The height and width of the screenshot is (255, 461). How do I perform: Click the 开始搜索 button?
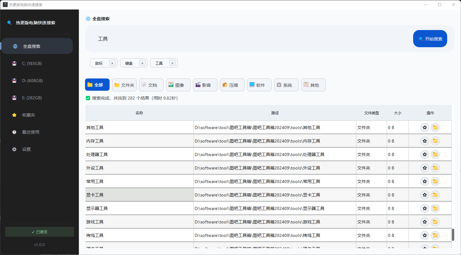click(x=430, y=39)
